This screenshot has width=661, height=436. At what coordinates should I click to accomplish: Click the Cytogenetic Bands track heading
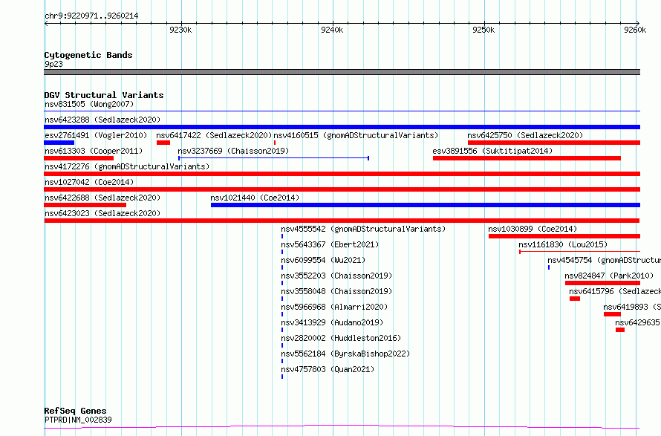(88, 55)
